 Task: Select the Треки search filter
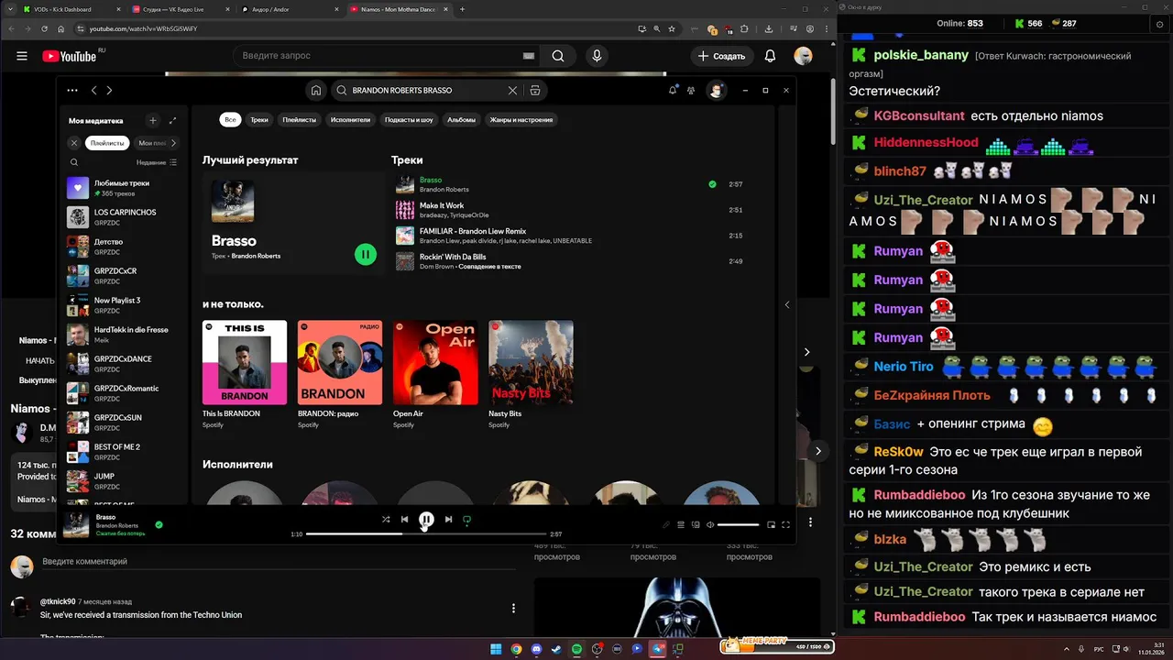pyautogui.click(x=259, y=119)
